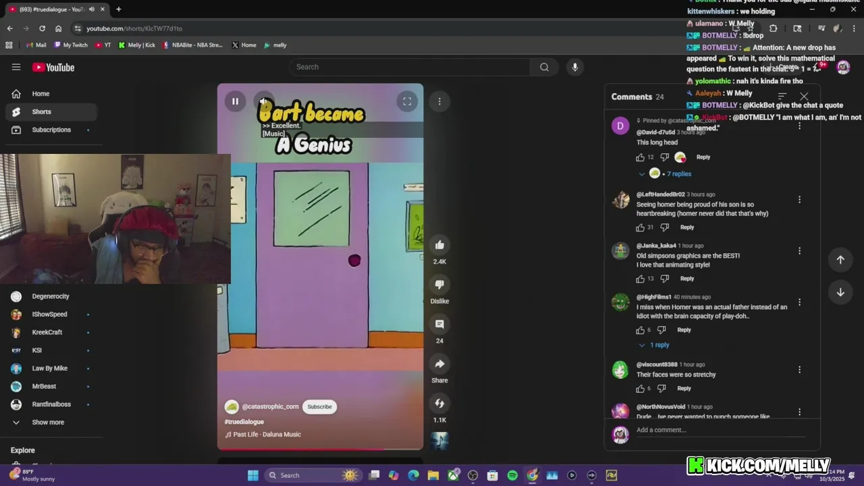Image resolution: width=864 pixels, height=486 pixels.
Task: Reply to viscount8388 comment
Action: coord(684,389)
